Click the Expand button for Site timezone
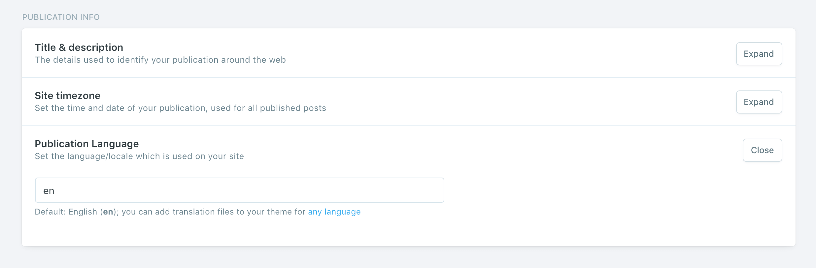 pos(759,102)
